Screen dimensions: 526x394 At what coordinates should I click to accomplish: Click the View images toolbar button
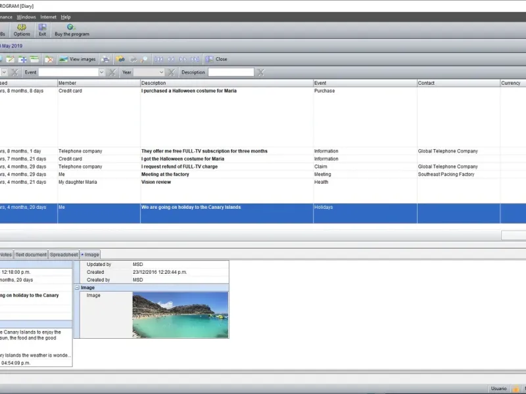(77, 59)
